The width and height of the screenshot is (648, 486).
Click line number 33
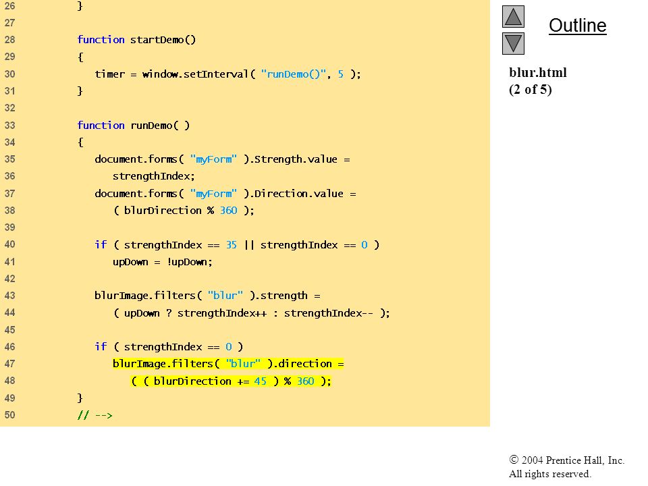click(10, 126)
